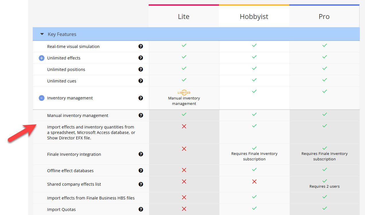Click help icon beside Unlimited effects
Image resolution: width=365 pixels, height=215 pixels.
[141, 58]
